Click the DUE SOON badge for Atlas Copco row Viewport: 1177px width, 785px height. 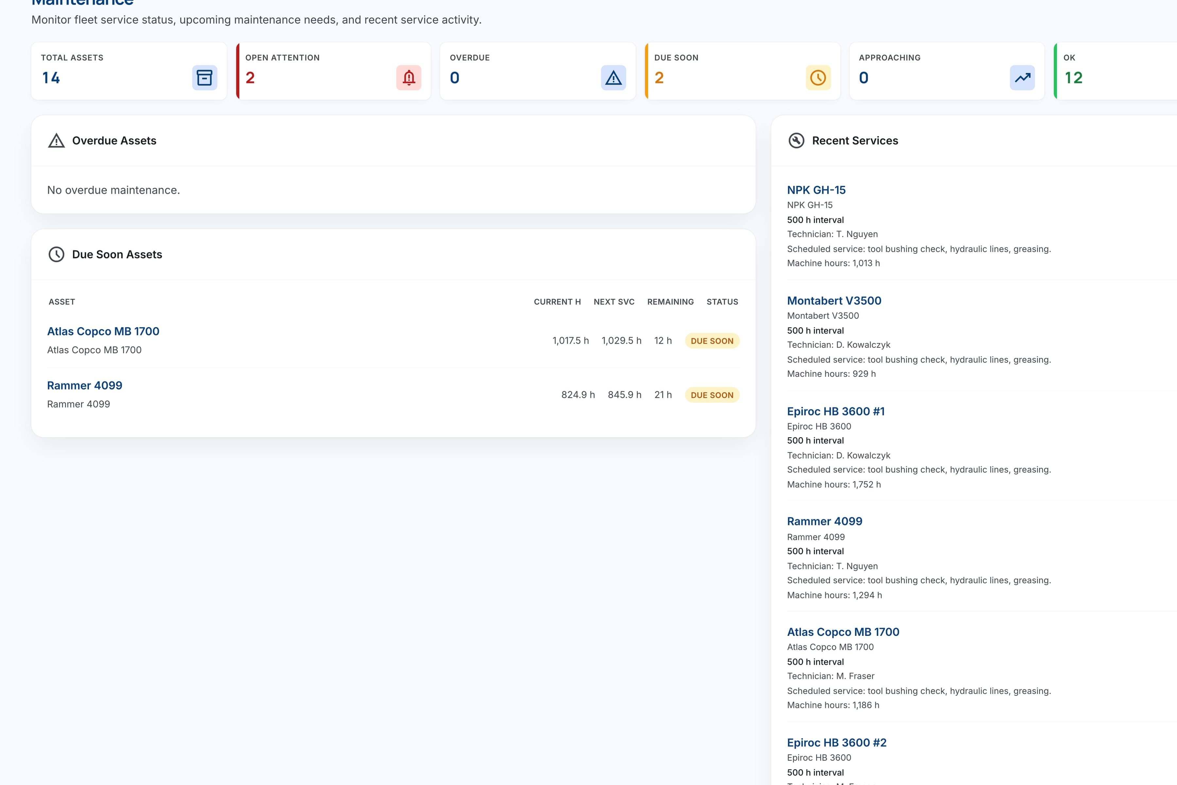(712, 341)
